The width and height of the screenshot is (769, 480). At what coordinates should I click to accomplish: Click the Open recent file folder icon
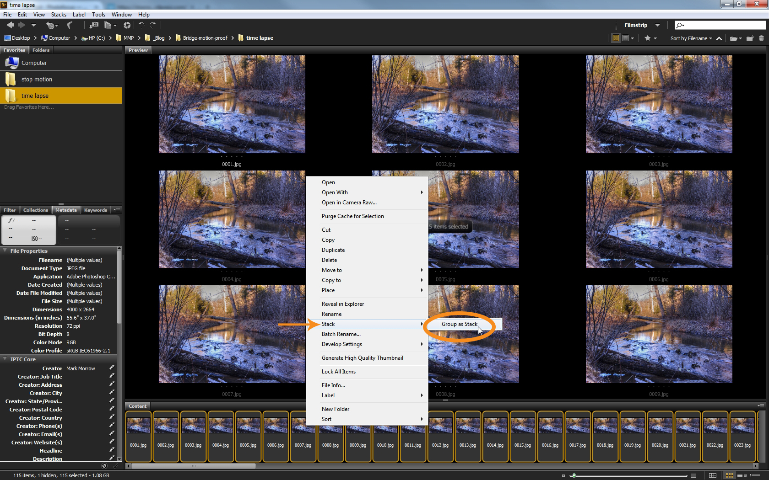point(734,38)
